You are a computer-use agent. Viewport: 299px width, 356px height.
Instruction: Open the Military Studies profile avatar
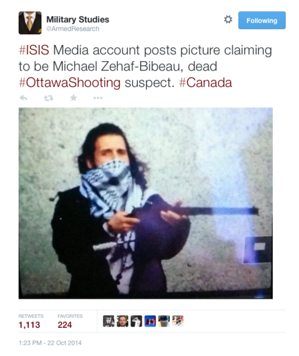(x=30, y=23)
